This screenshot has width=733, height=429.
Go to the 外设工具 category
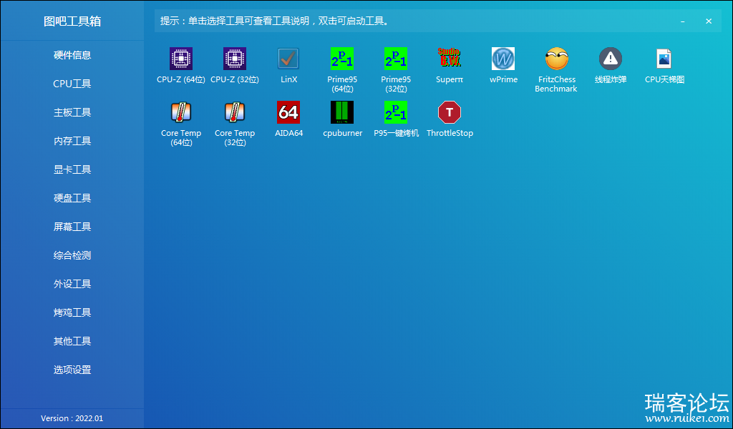click(72, 284)
